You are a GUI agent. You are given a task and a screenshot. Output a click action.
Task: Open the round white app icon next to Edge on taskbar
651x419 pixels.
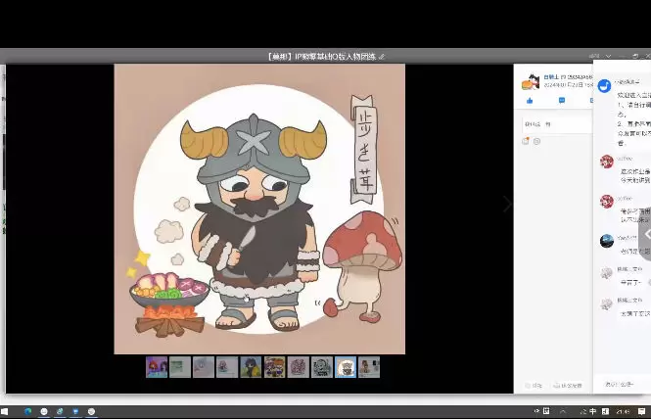(44, 411)
